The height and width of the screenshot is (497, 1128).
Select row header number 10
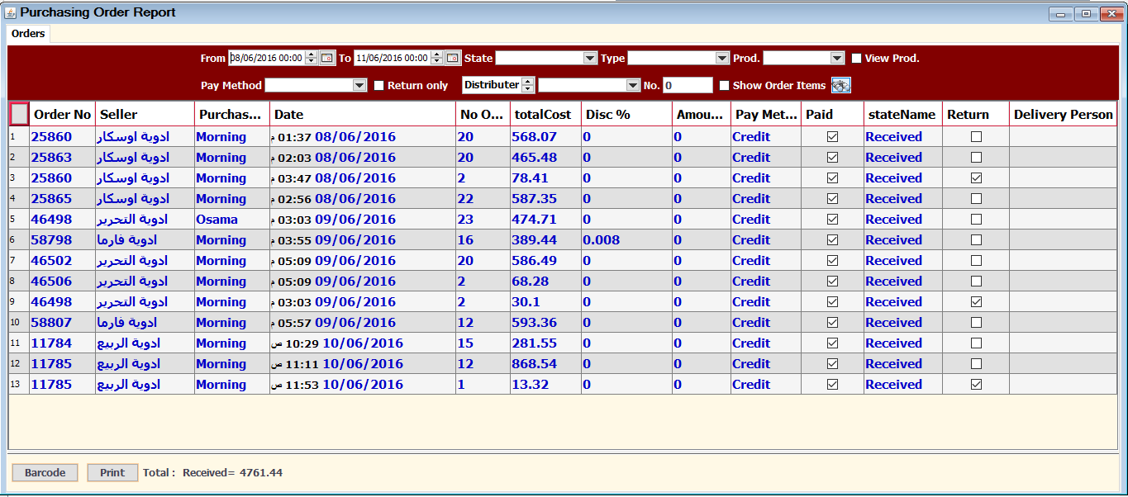pos(19,323)
